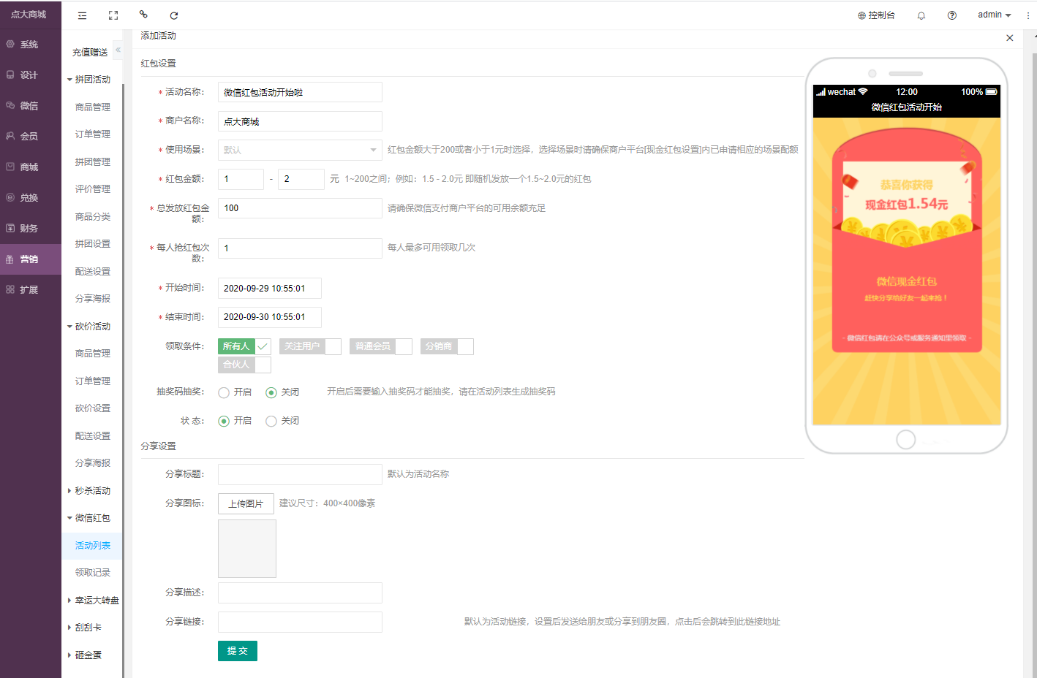Click the fullscreen icon in top bar

(x=113, y=15)
